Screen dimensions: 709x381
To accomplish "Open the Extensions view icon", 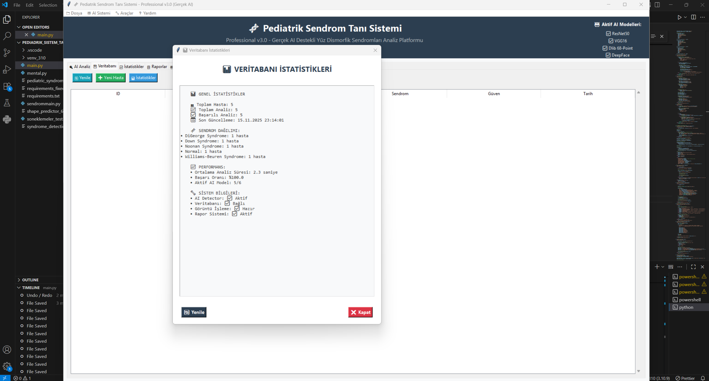I will (7, 86).
